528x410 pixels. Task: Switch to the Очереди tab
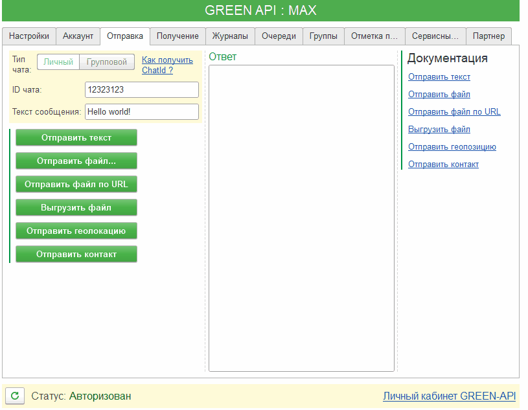coord(279,36)
